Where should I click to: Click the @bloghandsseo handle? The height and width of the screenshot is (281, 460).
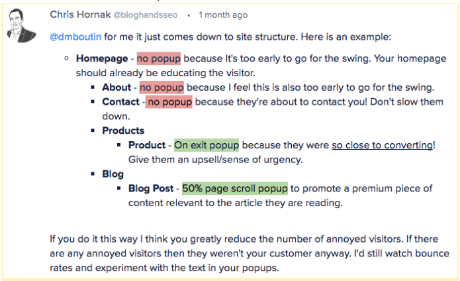click(148, 15)
